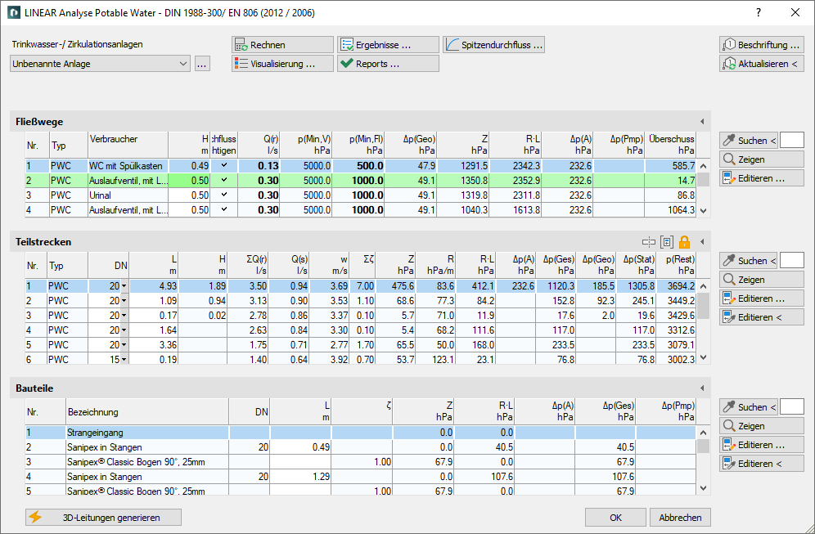
Task: Select the Urinal row in Fließwege
Action: (x=361, y=195)
